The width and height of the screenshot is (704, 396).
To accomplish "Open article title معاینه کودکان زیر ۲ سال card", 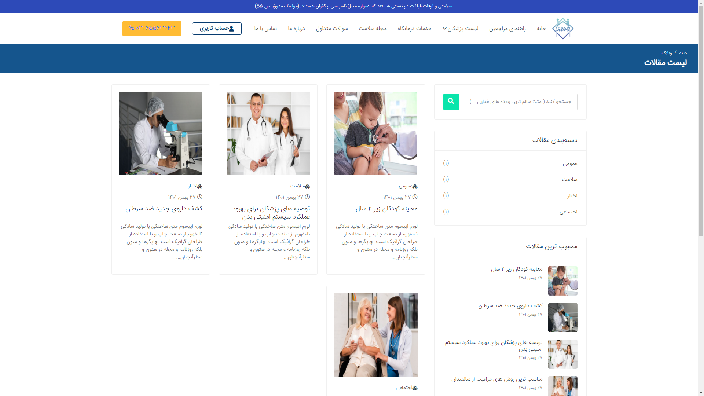I will coord(386,209).
